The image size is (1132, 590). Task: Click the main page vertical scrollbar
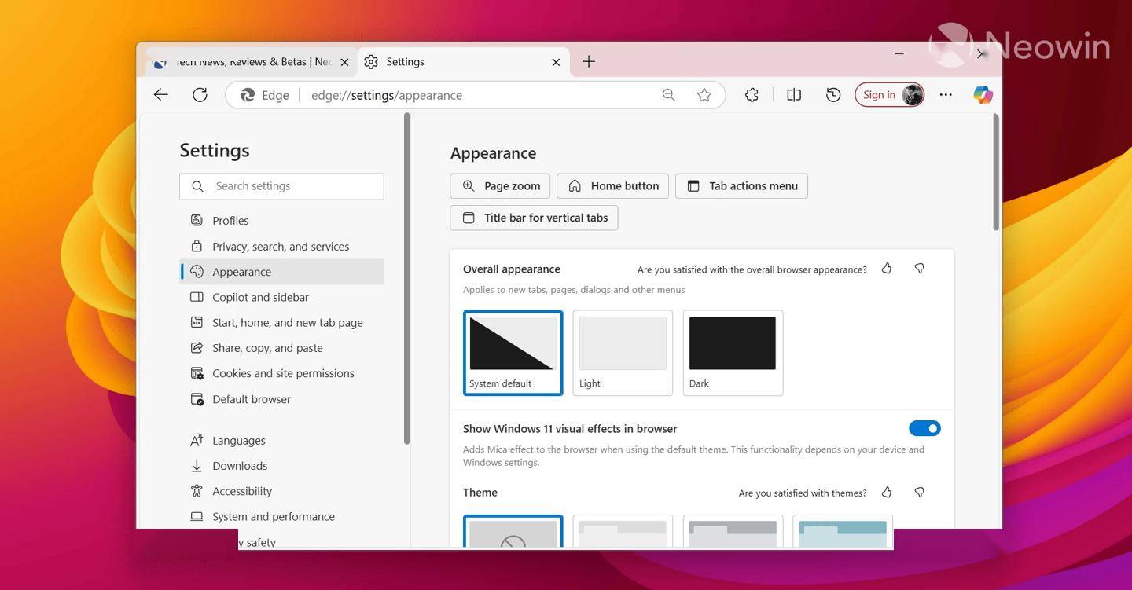tap(996, 172)
